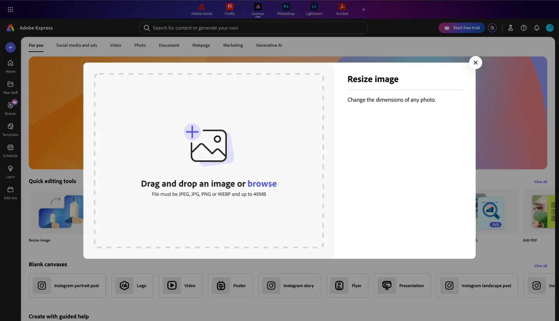Open the Document category tab
This screenshot has width=559, height=321.
pyautogui.click(x=169, y=45)
